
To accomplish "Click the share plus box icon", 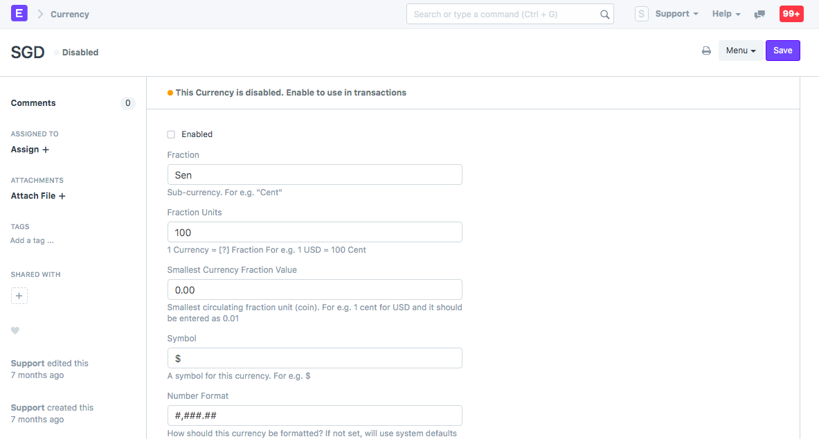I will point(19,296).
